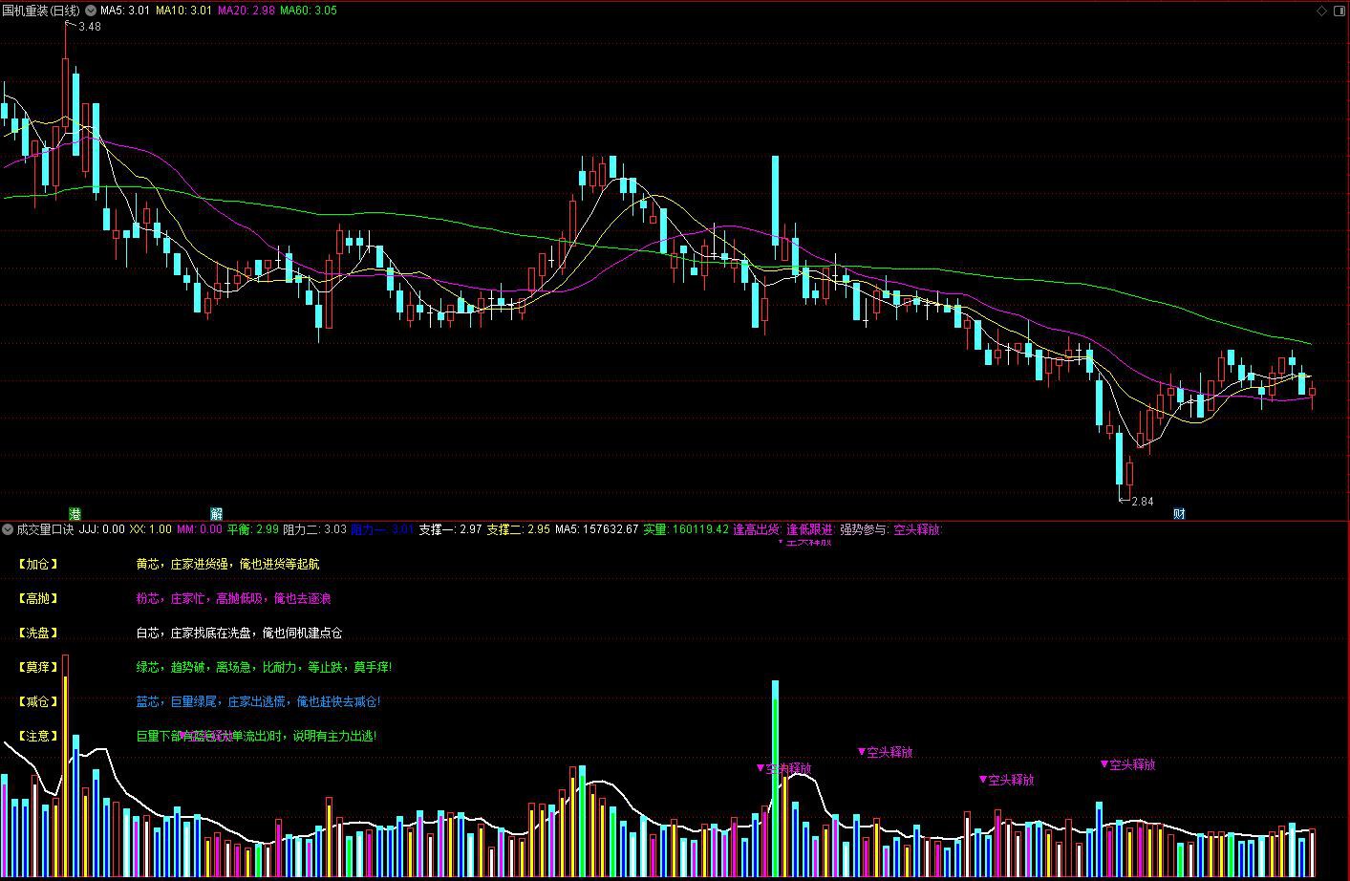Open dropdown next to 国机重装(日线) title
Screen dimensions: 1350x881
[91, 11]
